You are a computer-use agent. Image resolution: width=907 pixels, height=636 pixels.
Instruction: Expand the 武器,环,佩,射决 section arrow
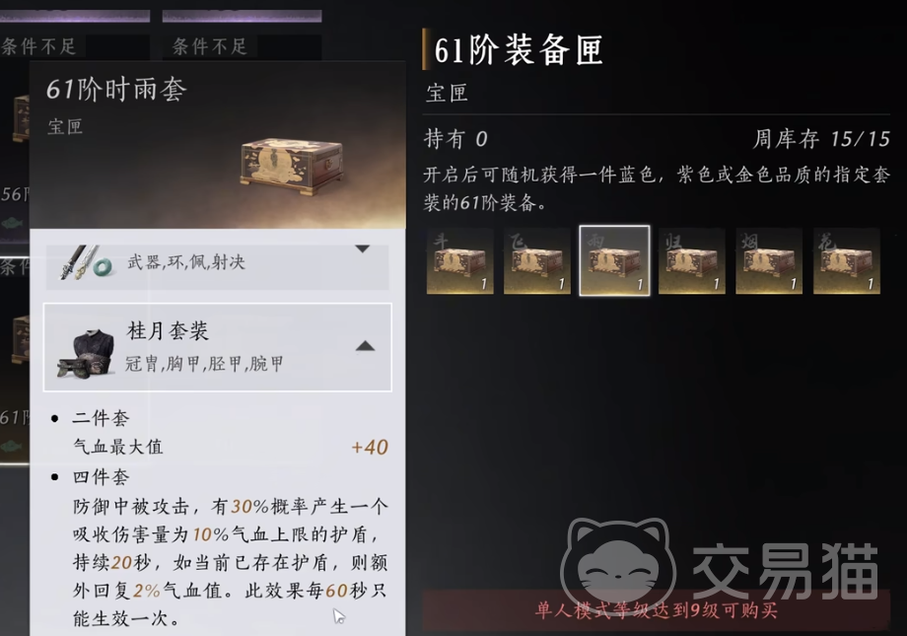pyautogui.click(x=362, y=249)
